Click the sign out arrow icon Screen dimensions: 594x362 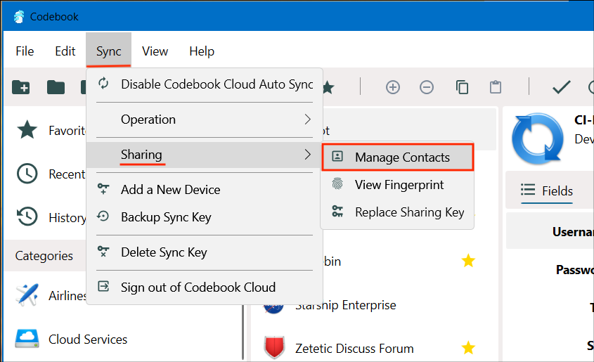pos(103,286)
